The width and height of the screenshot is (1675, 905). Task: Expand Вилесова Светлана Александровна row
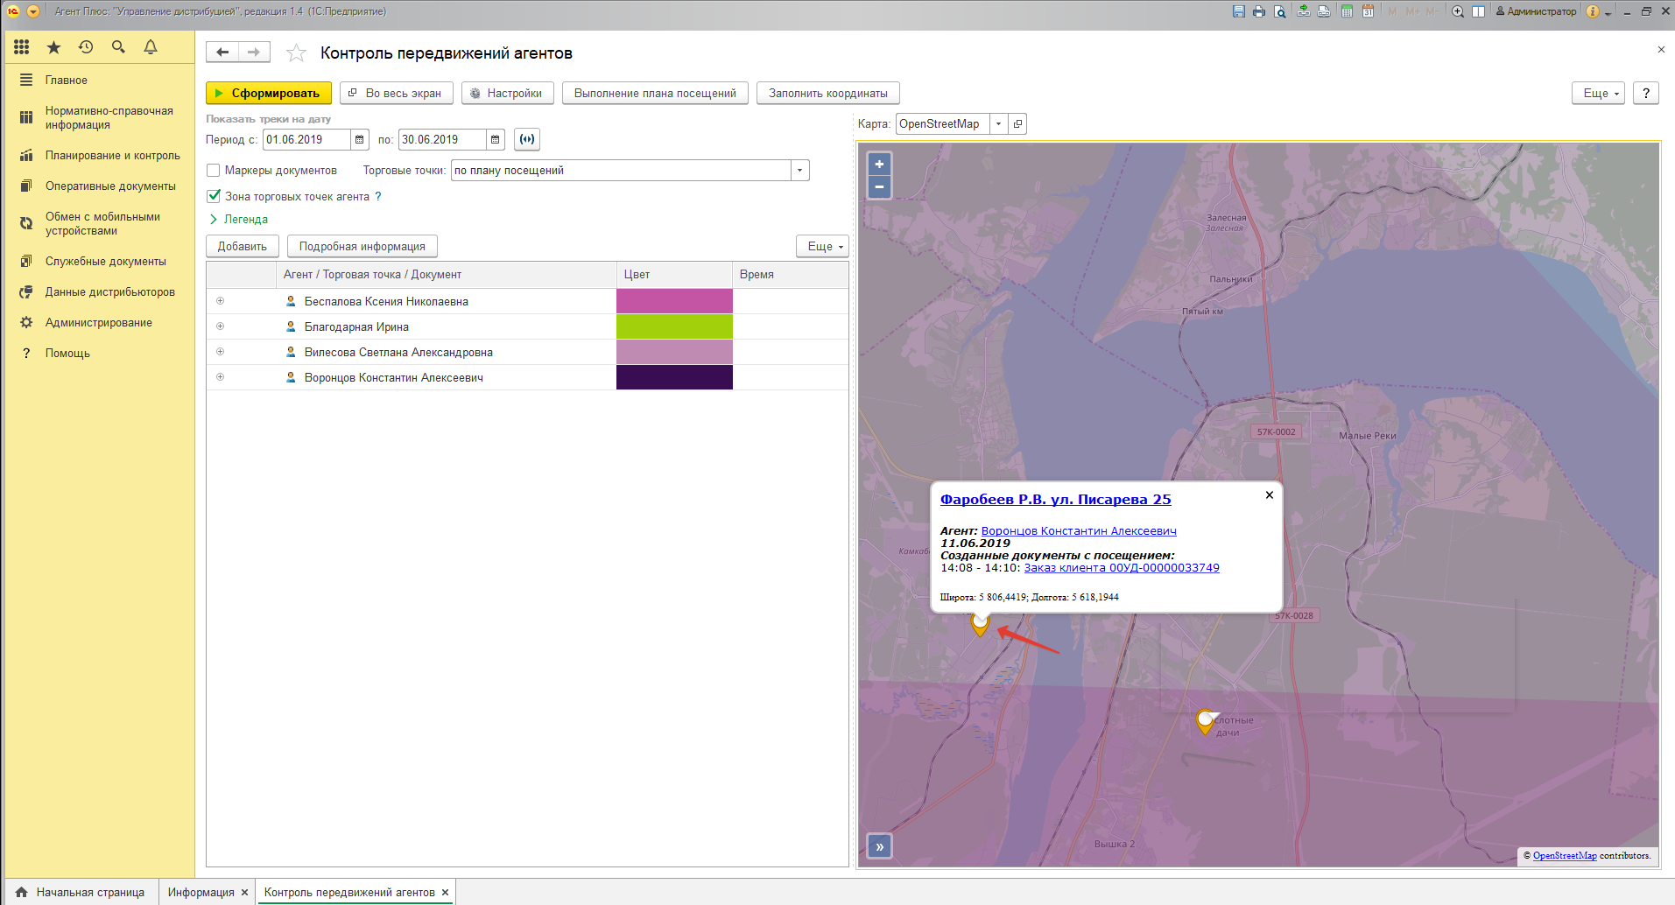[221, 352]
